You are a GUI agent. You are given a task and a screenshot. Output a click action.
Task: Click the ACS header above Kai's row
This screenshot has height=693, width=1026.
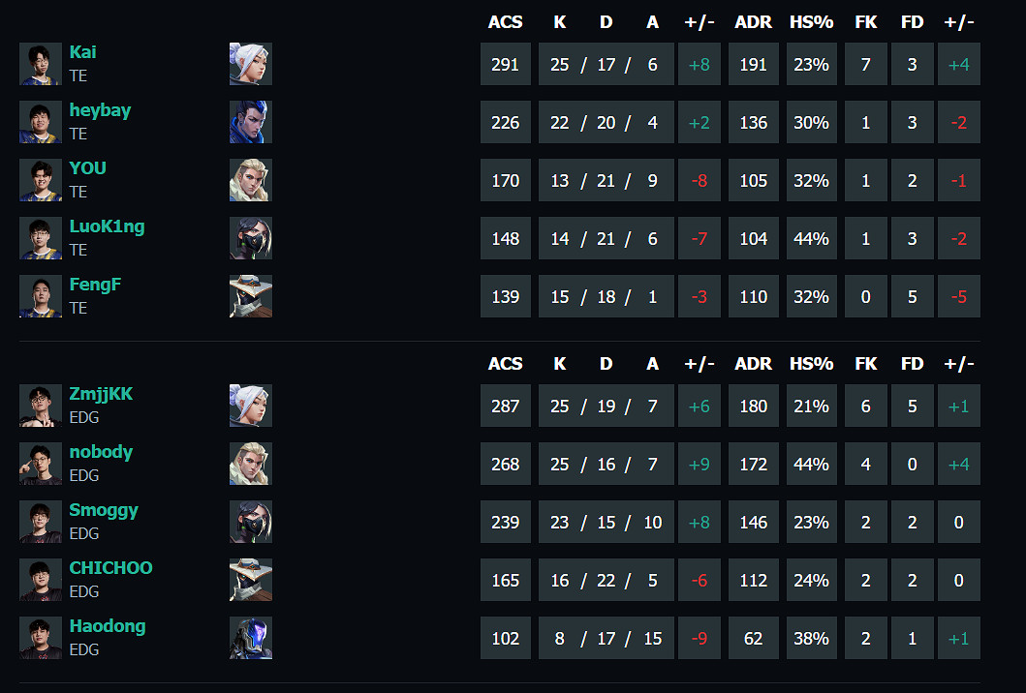(505, 22)
